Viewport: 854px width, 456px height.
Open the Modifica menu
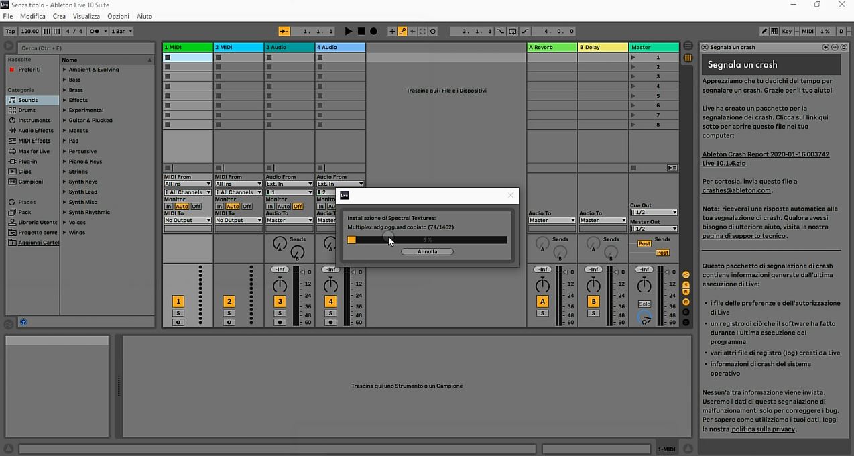(x=33, y=16)
